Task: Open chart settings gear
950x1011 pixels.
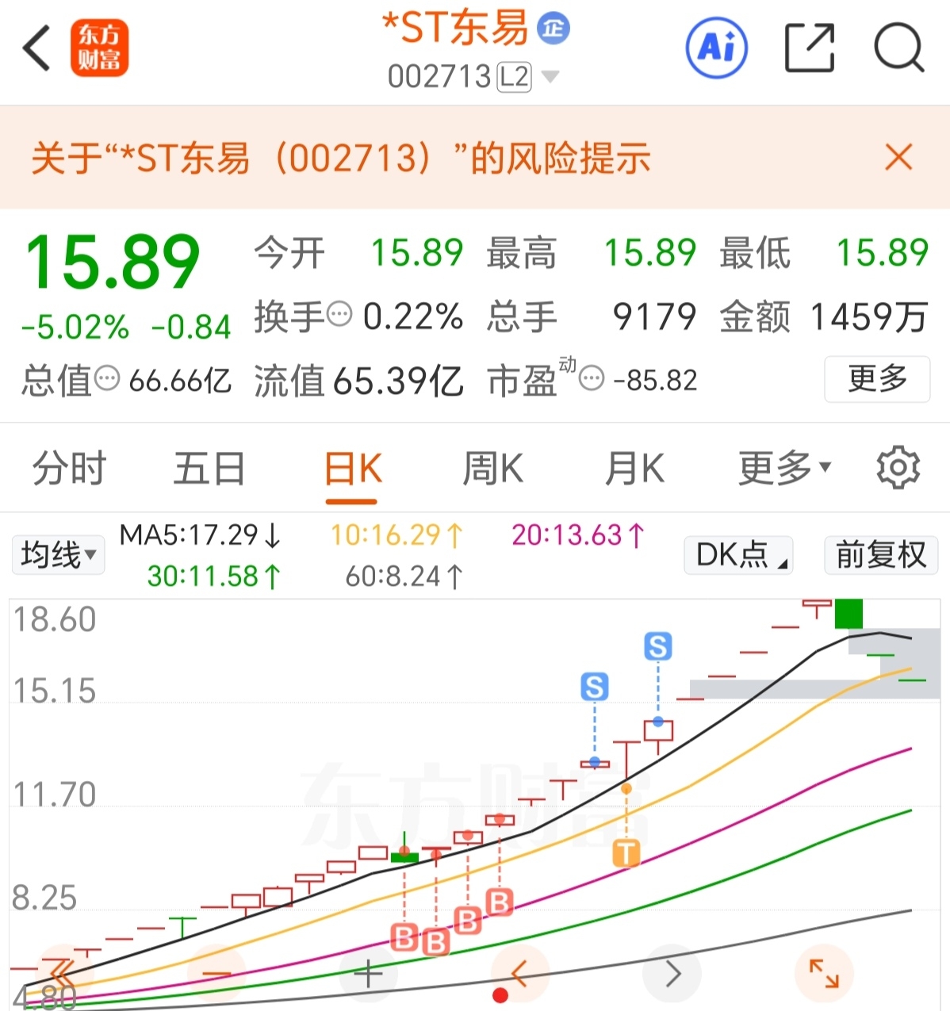Action: (x=898, y=468)
